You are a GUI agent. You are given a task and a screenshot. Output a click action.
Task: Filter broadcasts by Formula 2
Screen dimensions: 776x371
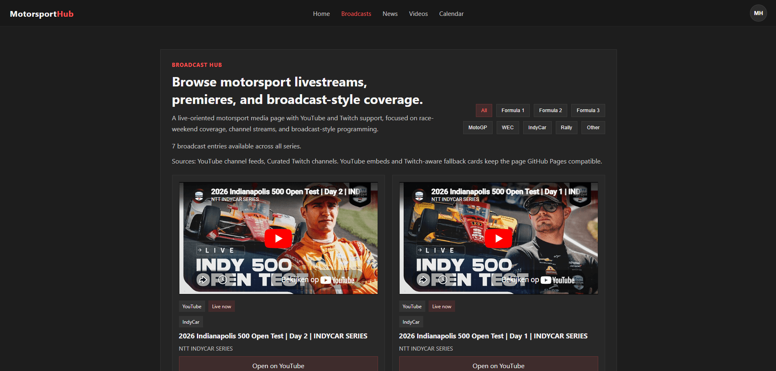click(550, 110)
